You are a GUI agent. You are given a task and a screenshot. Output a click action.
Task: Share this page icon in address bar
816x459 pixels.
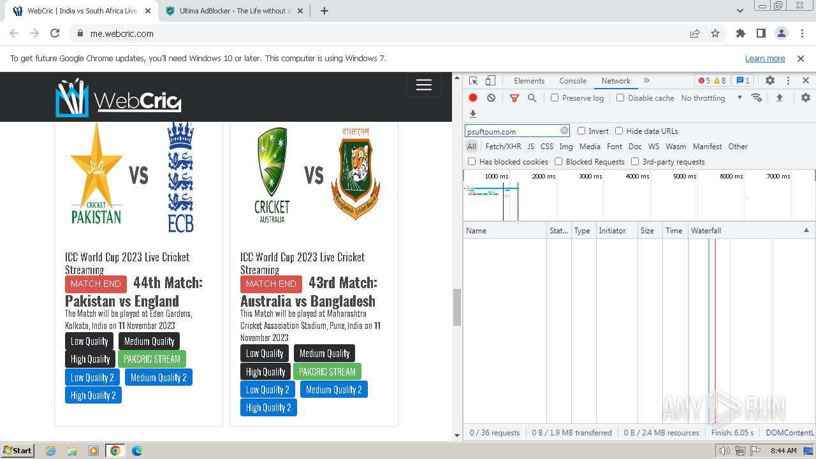coord(695,34)
